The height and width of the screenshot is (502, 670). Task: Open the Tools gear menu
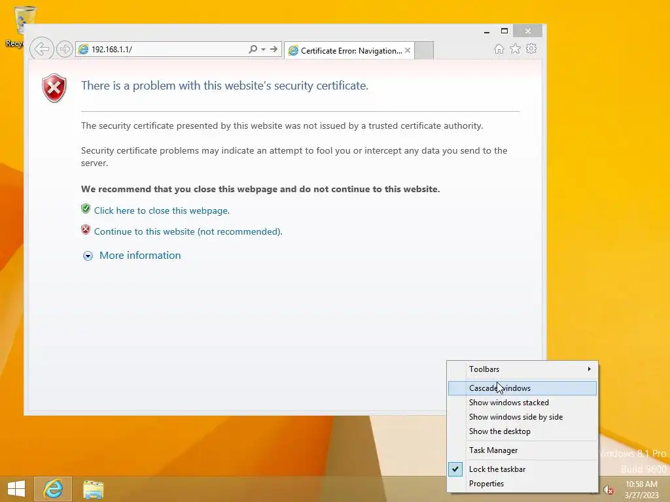531,48
